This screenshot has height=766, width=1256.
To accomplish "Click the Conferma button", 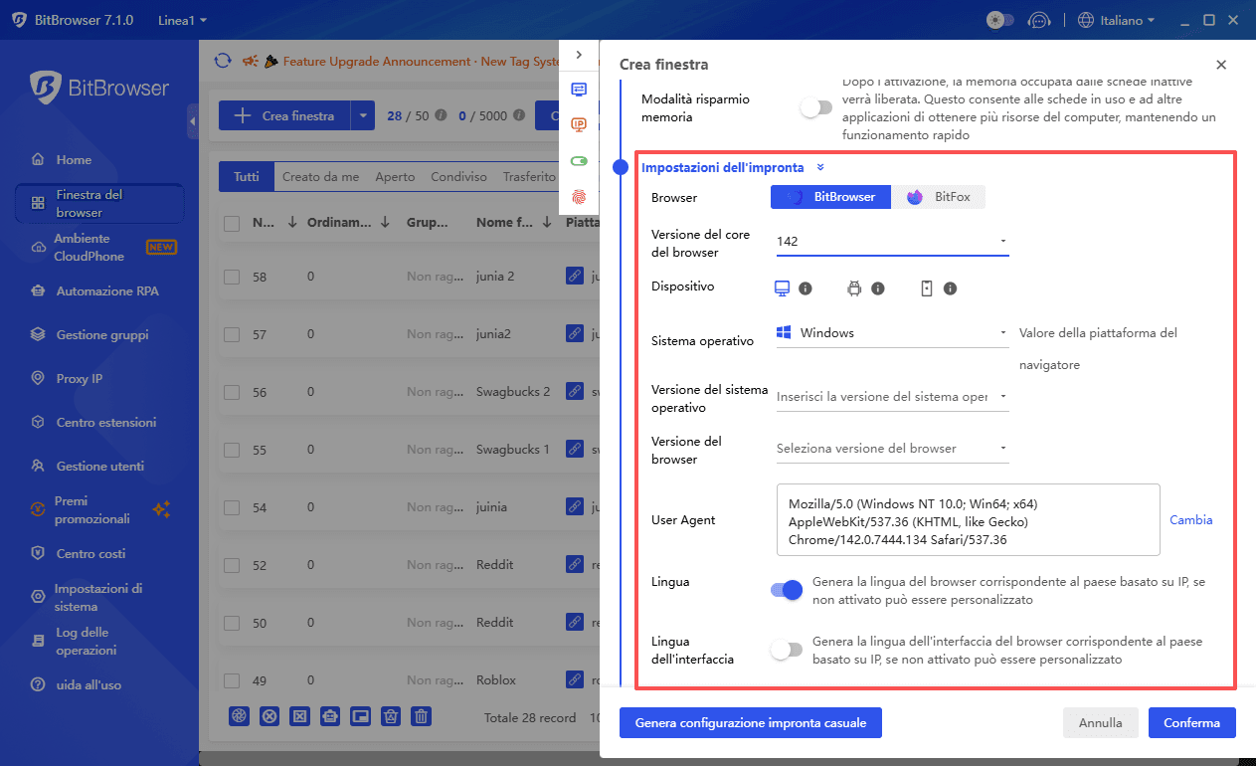I will tap(1192, 723).
